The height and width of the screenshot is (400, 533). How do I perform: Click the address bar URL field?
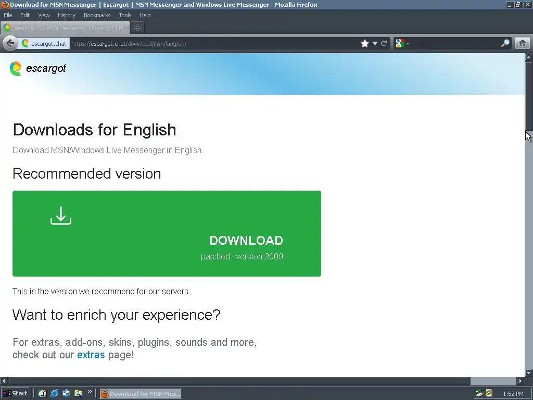pyautogui.click(x=214, y=44)
